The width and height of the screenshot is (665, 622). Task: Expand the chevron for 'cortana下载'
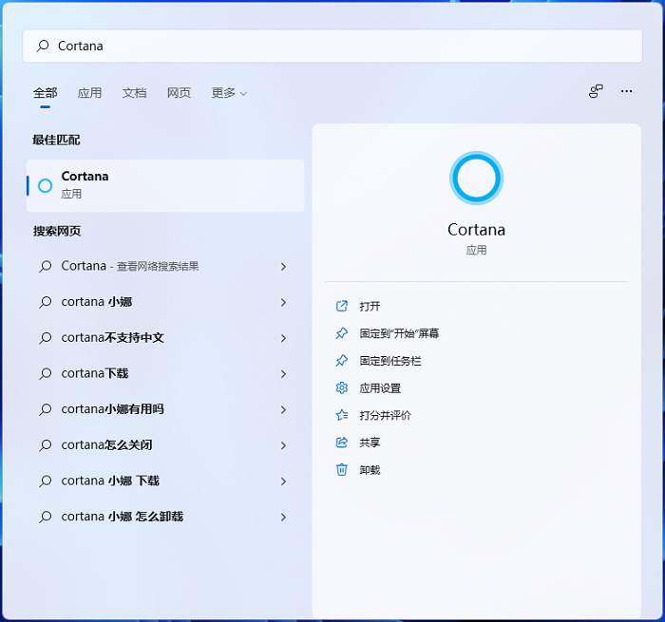point(283,373)
